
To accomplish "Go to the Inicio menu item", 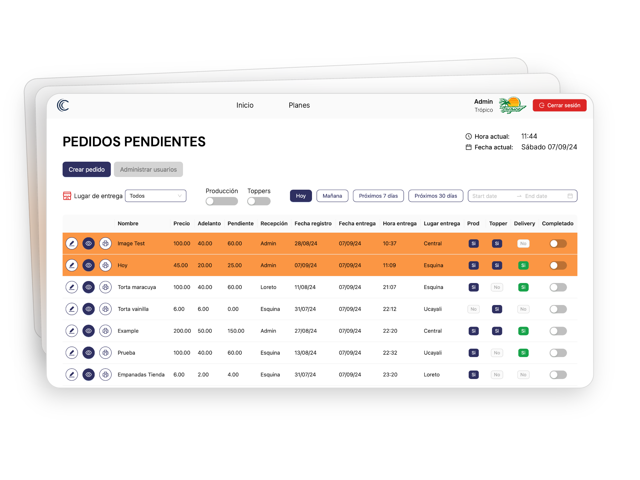I will [x=245, y=105].
